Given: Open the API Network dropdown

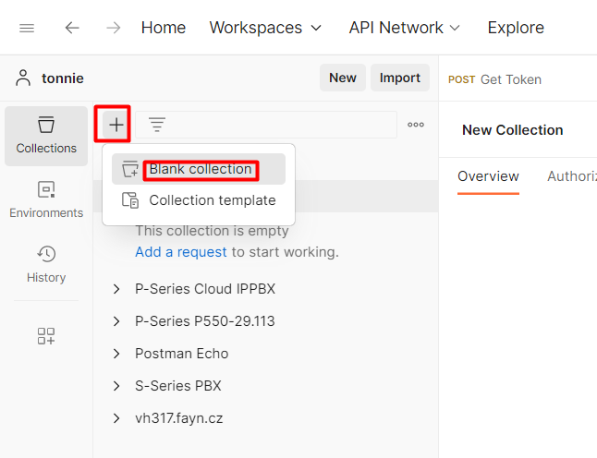Looking at the screenshot, I should coord(405,28).
